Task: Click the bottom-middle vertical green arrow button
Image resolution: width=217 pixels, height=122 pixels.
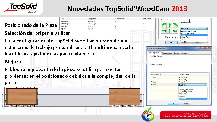Action: point(169,31)
